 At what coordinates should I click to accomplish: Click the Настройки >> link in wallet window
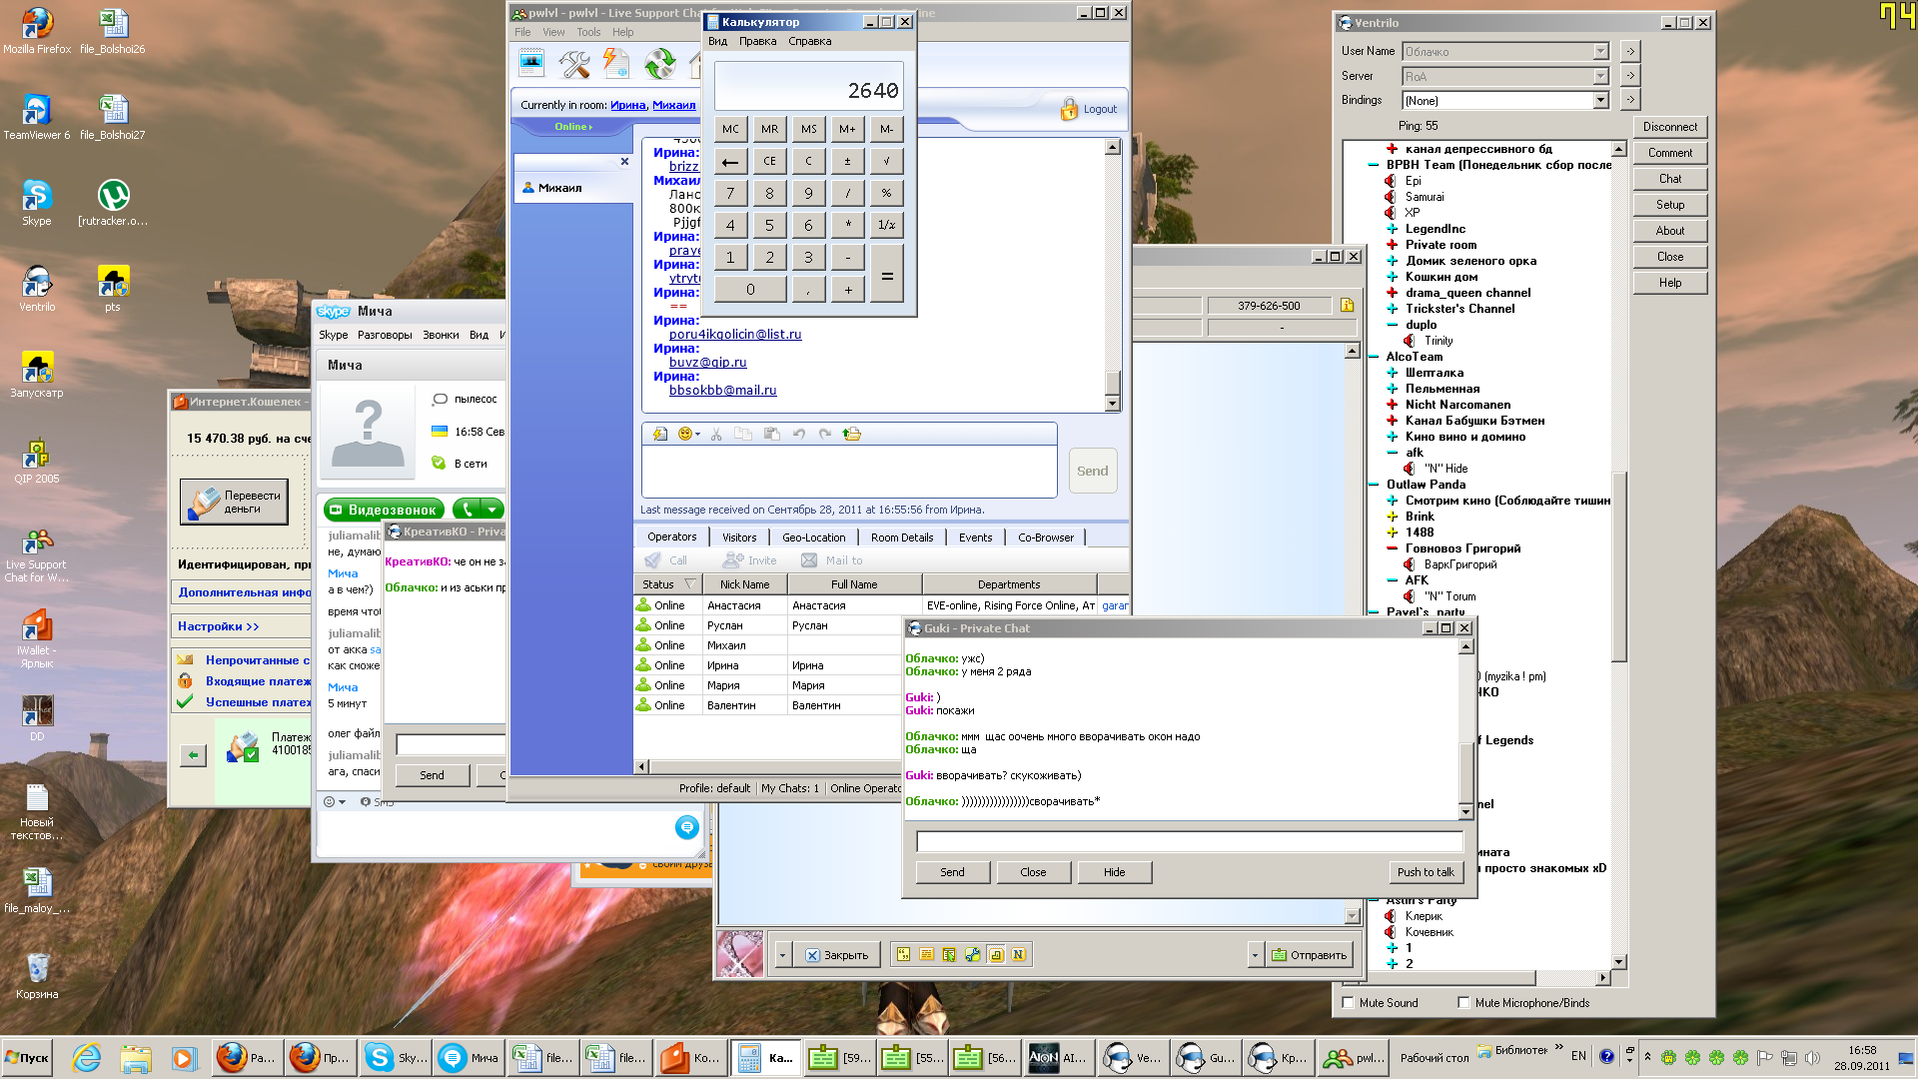219,626
